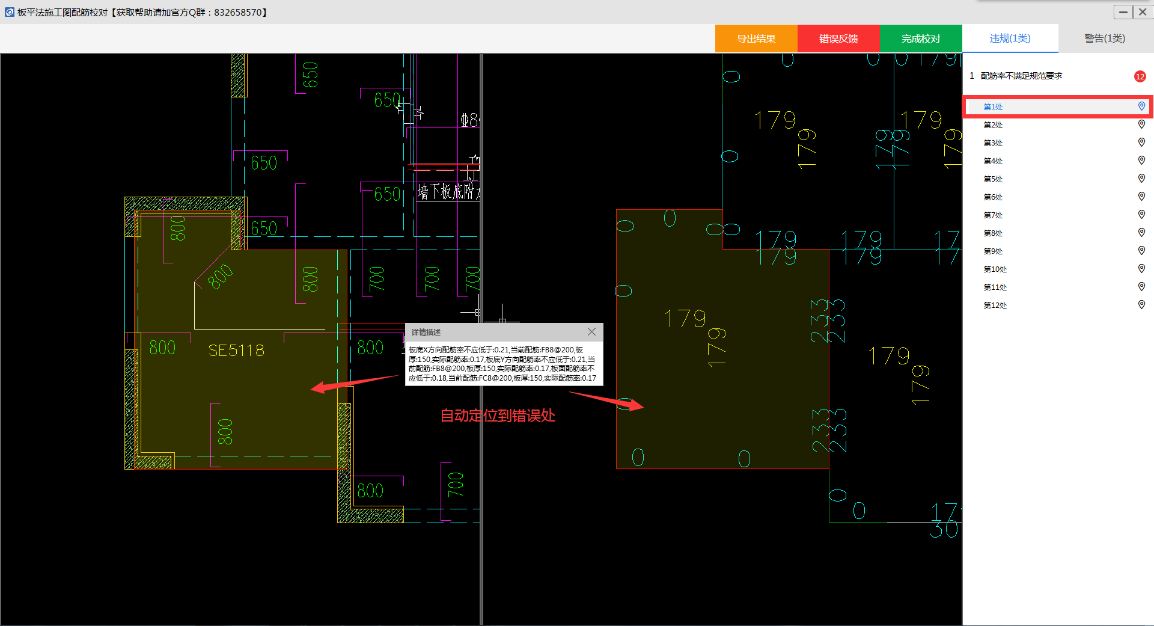Click locate pin icon for 第4处
This screenshot has width=1154, height=626.
click(x=1141, y=161)
